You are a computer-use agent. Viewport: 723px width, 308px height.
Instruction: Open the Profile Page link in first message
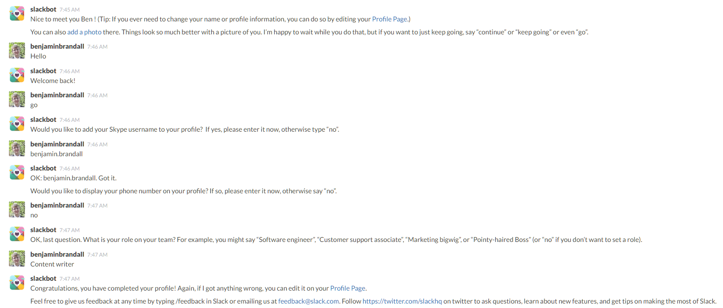point(390,19)
